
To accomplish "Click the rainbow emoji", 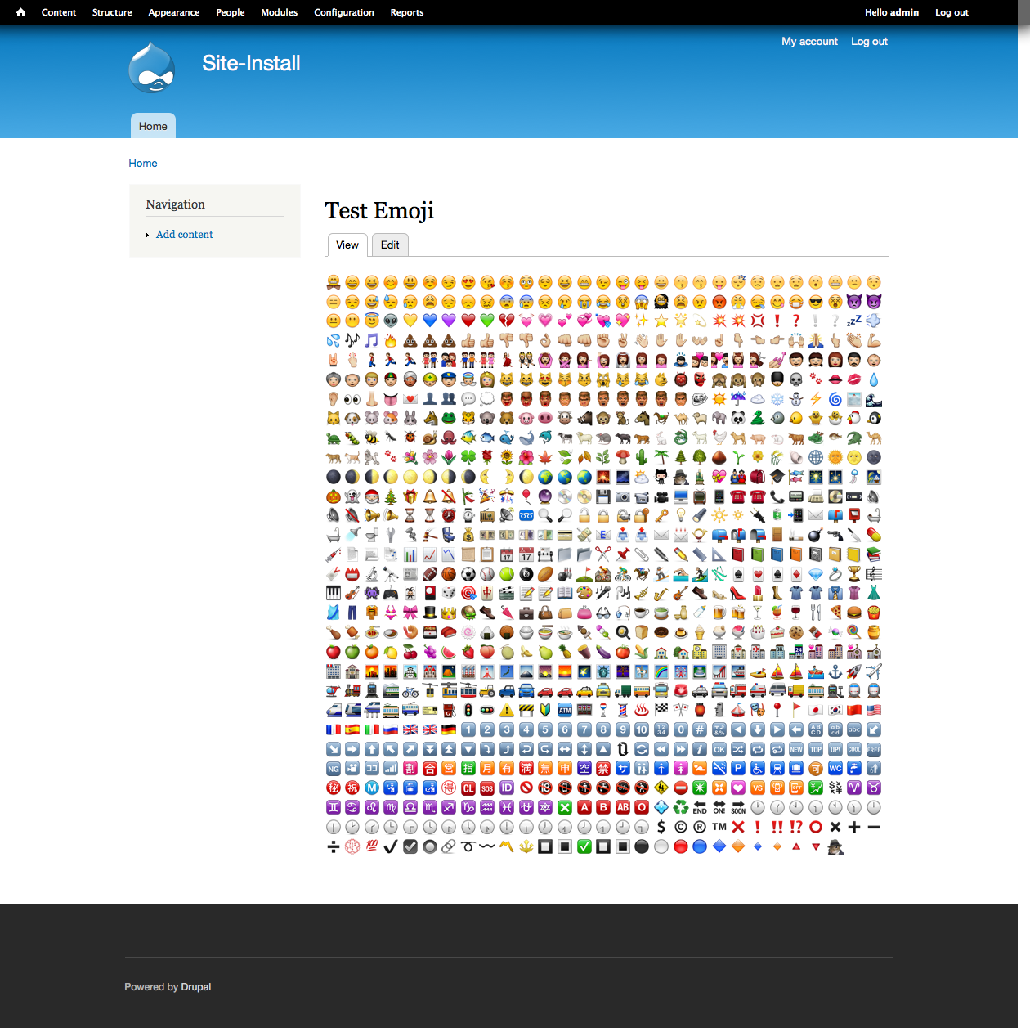I will pos(661,671).
